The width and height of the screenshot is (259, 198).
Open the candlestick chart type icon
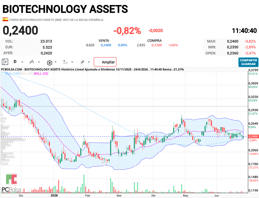point(32,62)
